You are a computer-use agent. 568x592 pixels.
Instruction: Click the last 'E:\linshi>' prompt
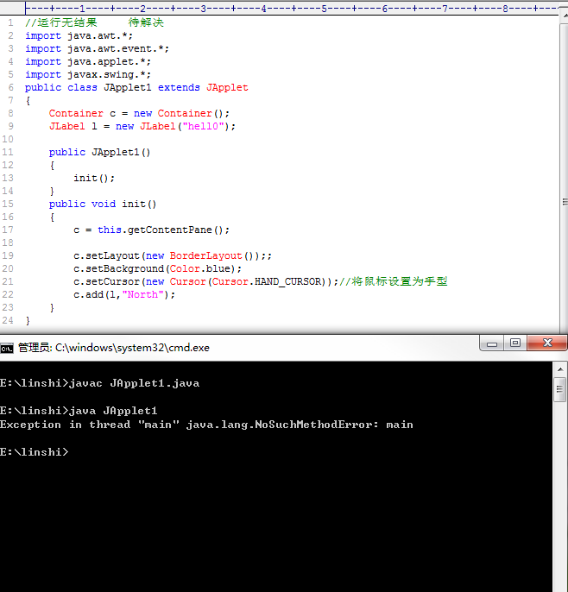(35, 452)
